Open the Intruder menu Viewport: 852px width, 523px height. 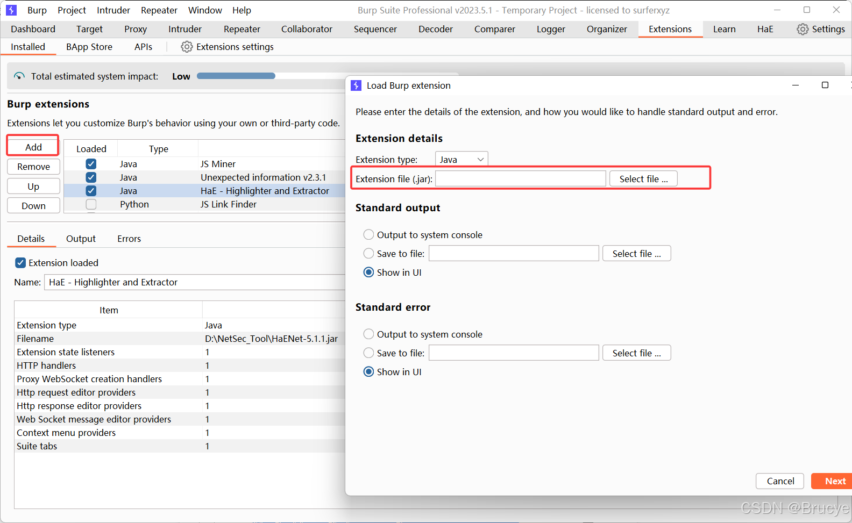113,10
